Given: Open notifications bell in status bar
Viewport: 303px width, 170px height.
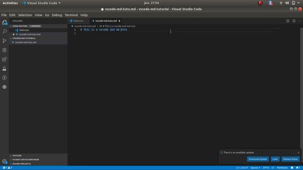Looking at the screenshot, I should point(298,168).
